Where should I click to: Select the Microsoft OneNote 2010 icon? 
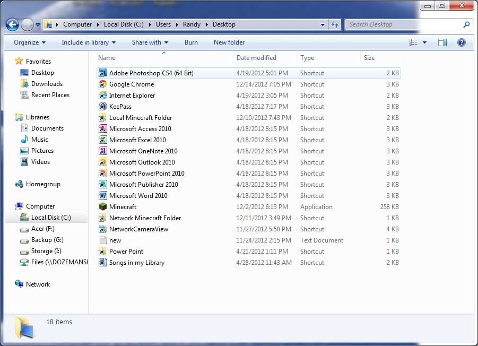point(103,151)
